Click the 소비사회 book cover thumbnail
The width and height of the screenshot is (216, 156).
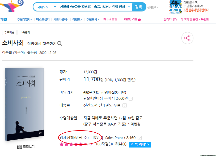pyautogui.click(x=24, y=104)
